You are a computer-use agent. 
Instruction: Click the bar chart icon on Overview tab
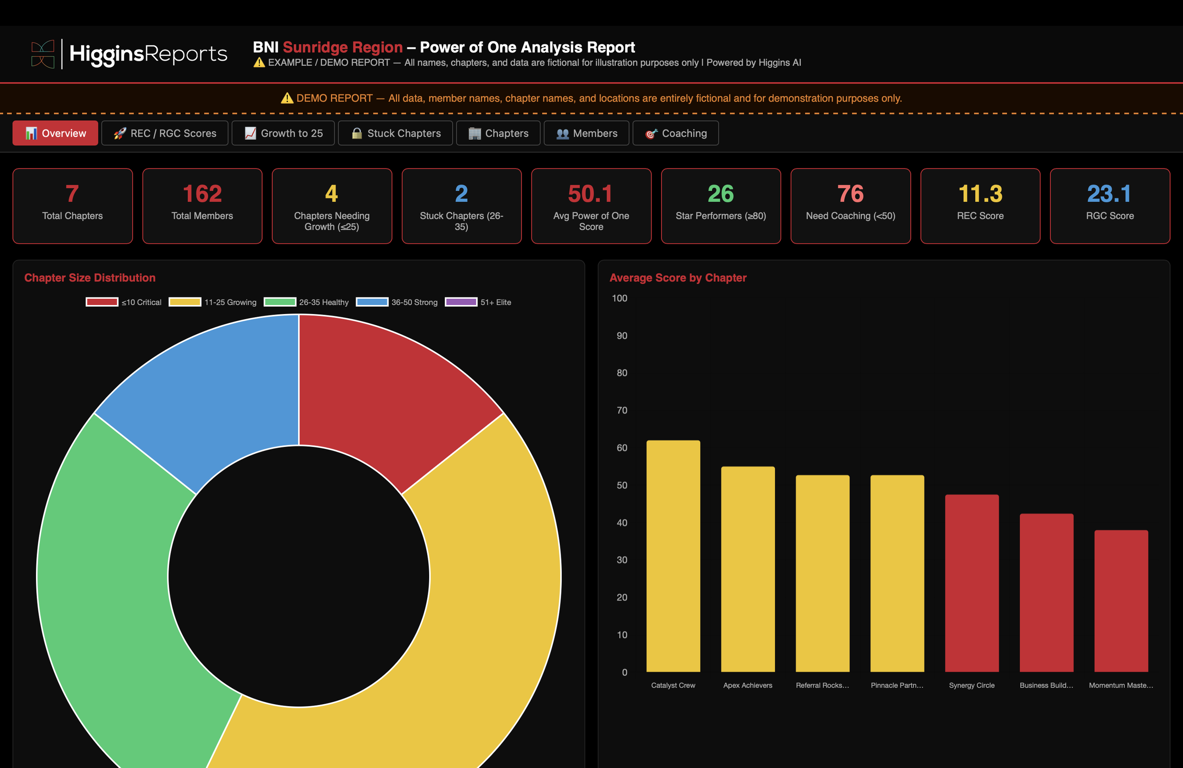point(31,133)
